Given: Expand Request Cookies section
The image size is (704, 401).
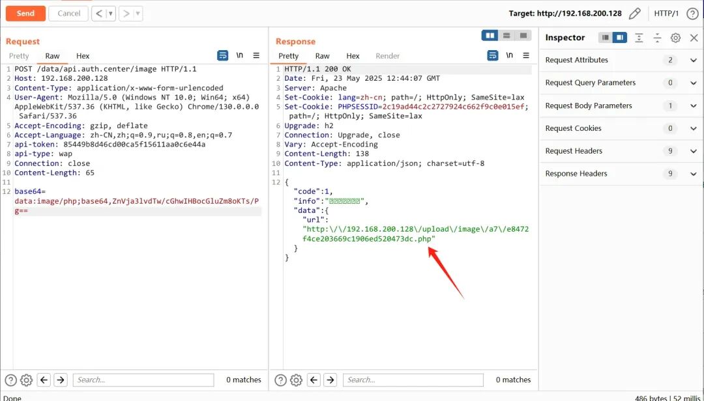Looking at the screenshot, I should pyautogui.click(x=621, y=128).
